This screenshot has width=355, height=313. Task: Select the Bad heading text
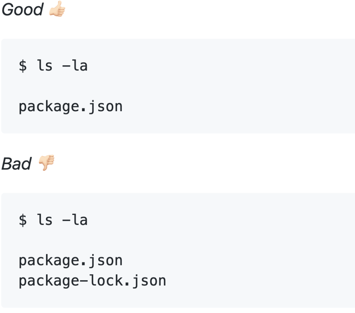pyautogui.click(x=16, y=164)
